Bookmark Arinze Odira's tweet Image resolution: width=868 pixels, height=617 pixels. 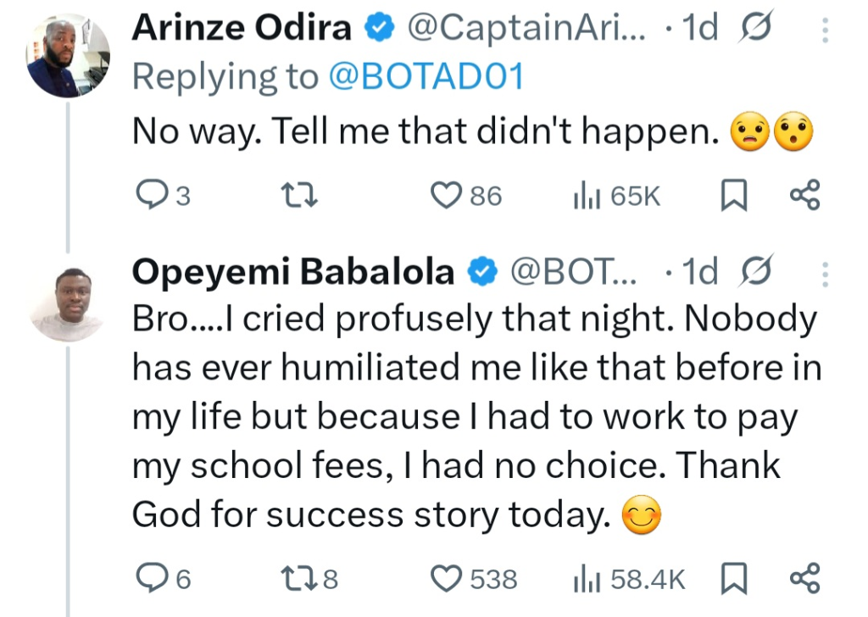click(733, 197)
